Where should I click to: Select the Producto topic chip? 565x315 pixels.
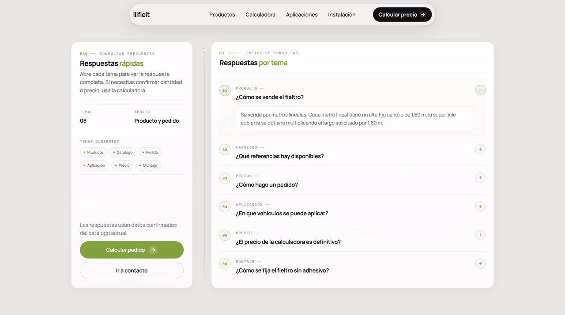[x=93, y=153]
